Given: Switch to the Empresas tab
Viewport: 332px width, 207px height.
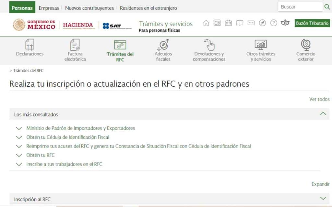Looking at the screenshot, I should (x=49, y=7).
